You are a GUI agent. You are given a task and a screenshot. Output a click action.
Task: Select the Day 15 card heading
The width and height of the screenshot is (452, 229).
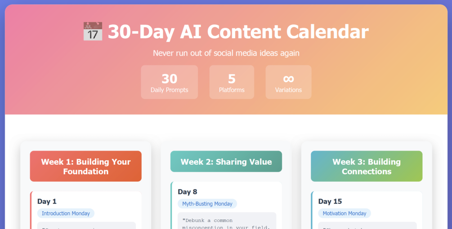click(330, 201)
